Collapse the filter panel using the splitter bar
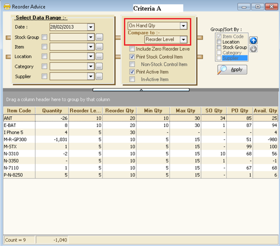 click(x=141, y=90)
